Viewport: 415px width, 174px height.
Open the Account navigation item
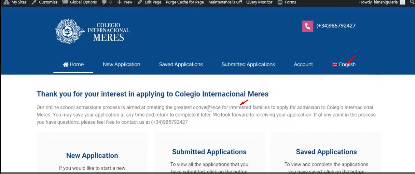[x=303, y=64]
